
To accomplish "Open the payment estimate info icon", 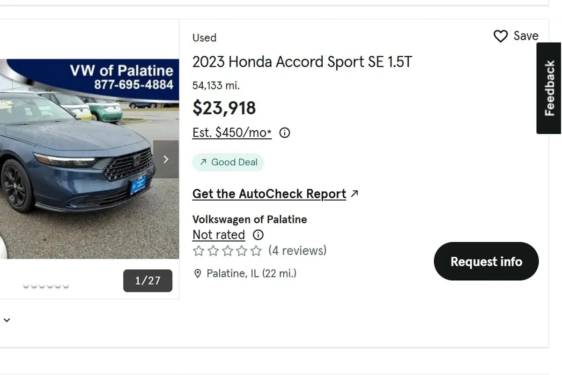I will point(284,133).
